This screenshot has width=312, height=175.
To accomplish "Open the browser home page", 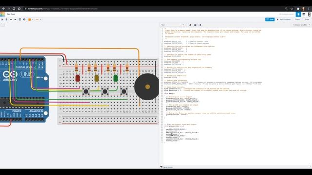I will 19,9.
